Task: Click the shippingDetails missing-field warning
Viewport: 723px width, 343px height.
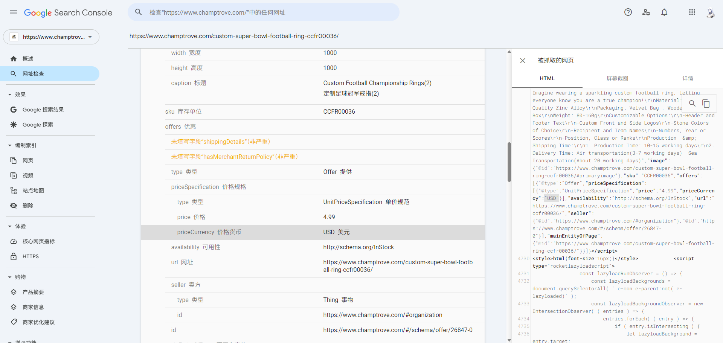Action: pyautogui.click(x=221, y=142)
